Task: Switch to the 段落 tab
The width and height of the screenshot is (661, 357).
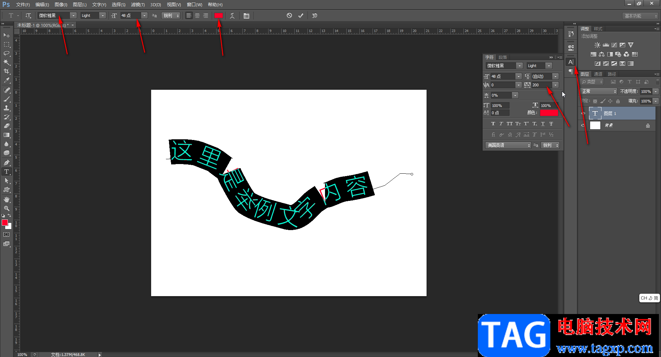Action: tap(503, 57)
